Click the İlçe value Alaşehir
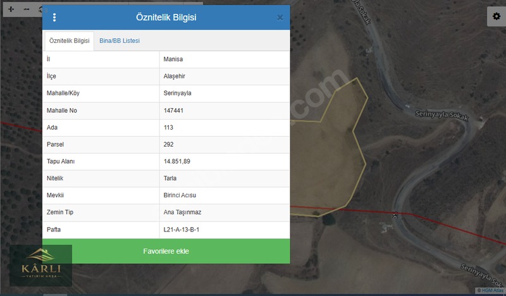The width and height of the screenshot is (506, 296). (x=175, y=77)
